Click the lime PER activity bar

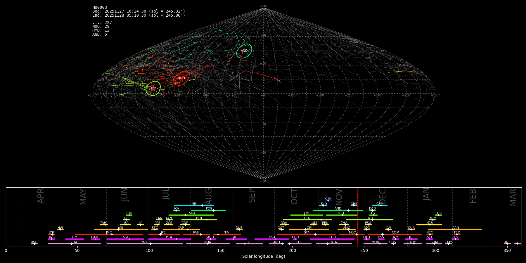click(x=199, y=220)
